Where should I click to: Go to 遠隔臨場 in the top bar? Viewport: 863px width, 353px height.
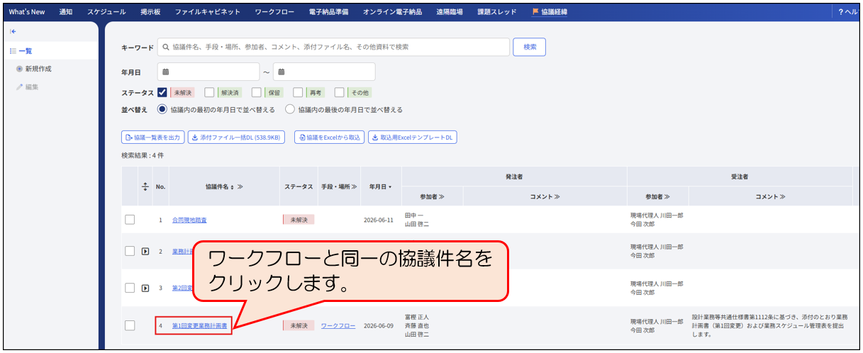[x=450, y=12]
